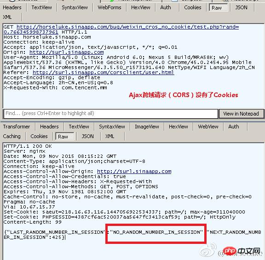Screen dimensions: 265x260
Task: Open the request Cookies tab
Action: click(193, 7)
